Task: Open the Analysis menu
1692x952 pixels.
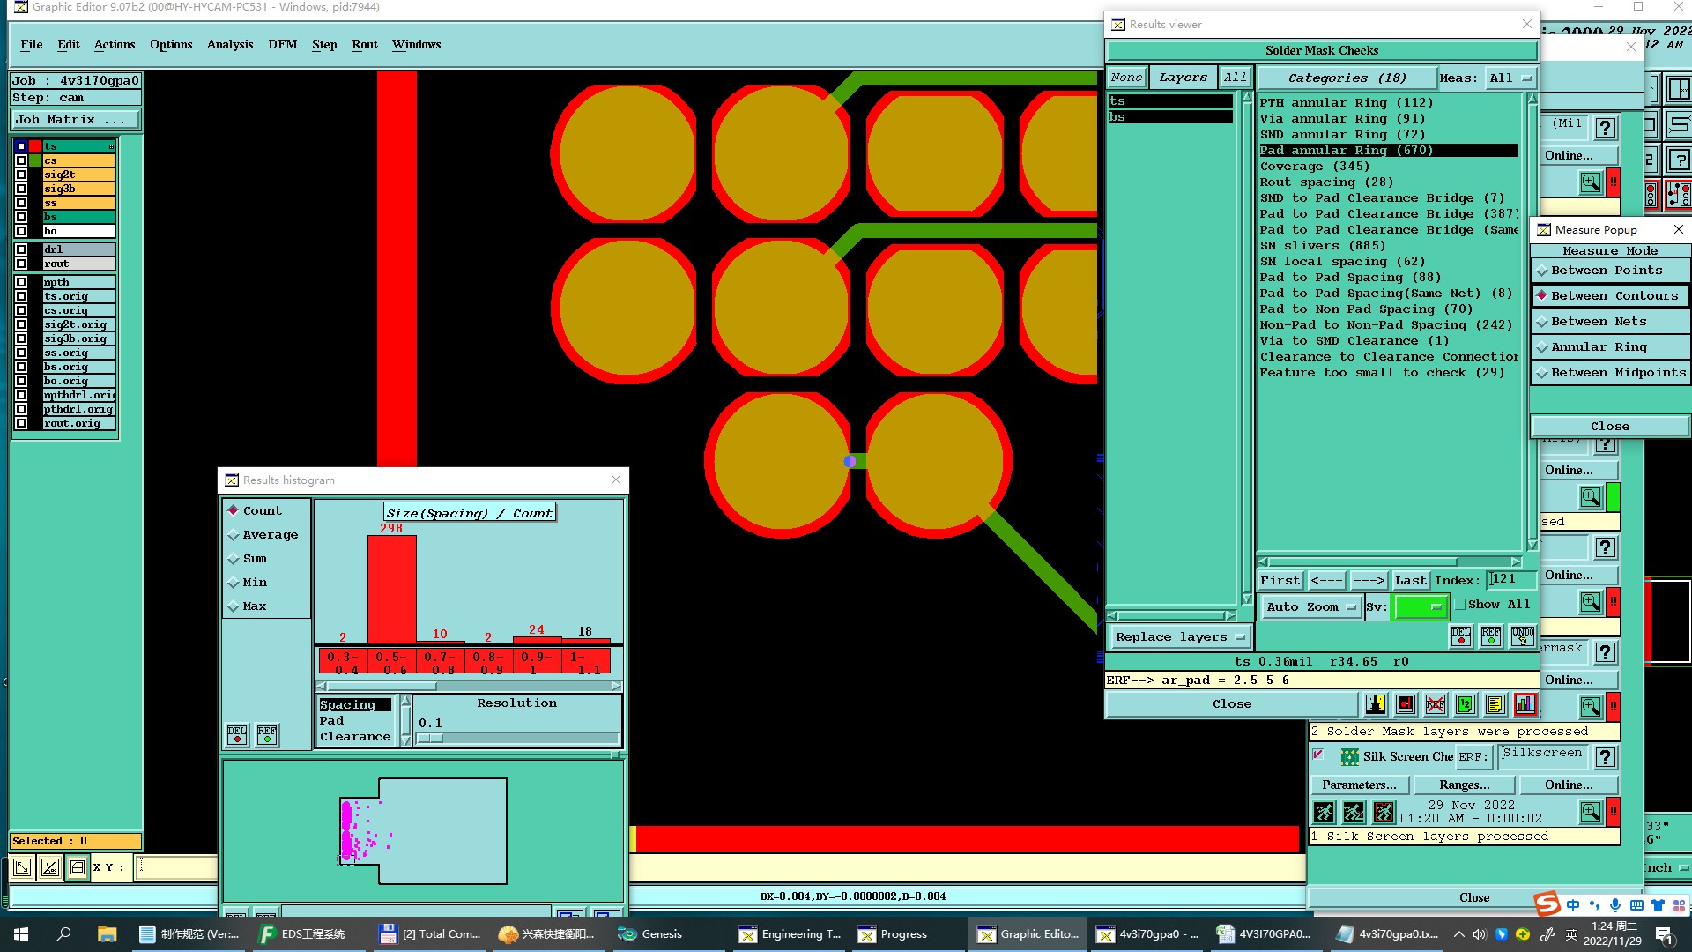Action: click(229, 45)
